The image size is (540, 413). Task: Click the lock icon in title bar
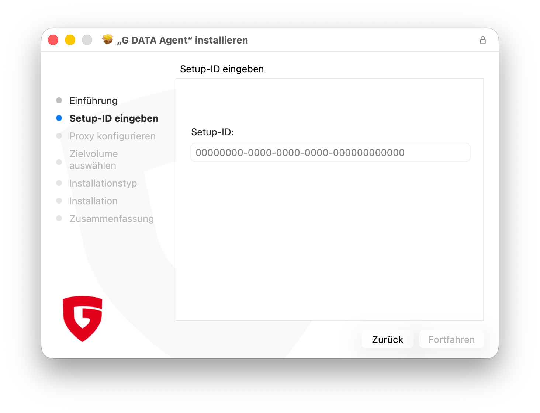click(x=483, y=40)
